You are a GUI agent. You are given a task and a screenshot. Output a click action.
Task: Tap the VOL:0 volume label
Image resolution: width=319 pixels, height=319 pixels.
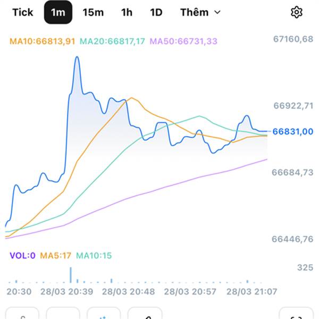coord(22,256)
